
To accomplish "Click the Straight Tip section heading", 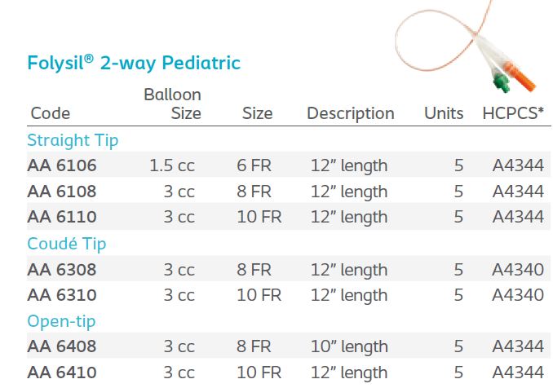I will (73, 140).
